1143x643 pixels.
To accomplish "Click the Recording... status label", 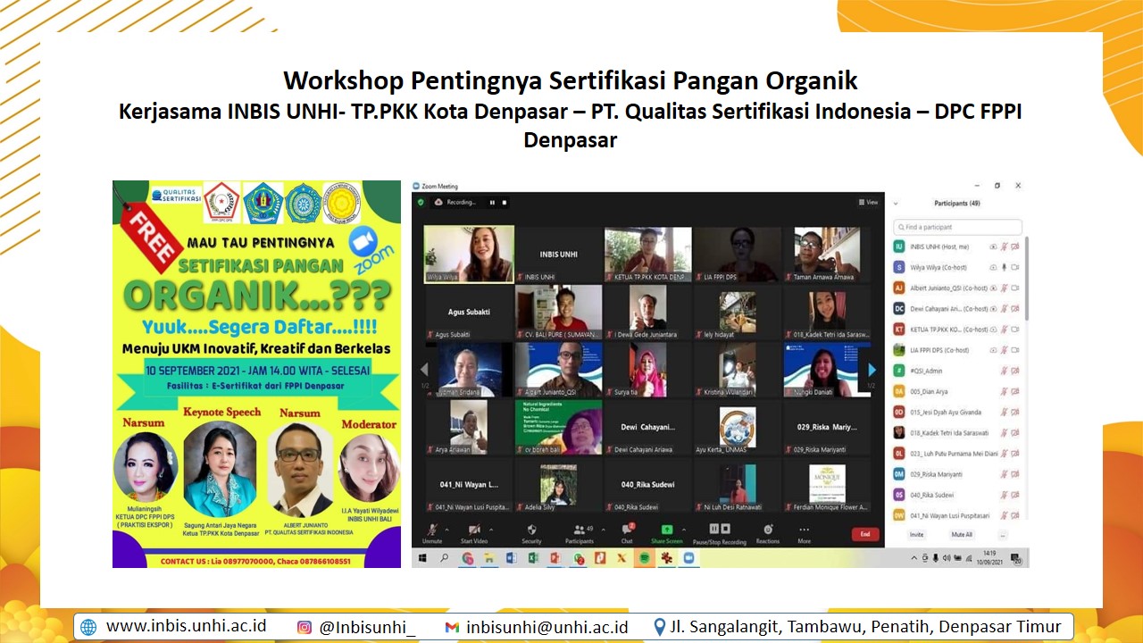I will [461, 202].
